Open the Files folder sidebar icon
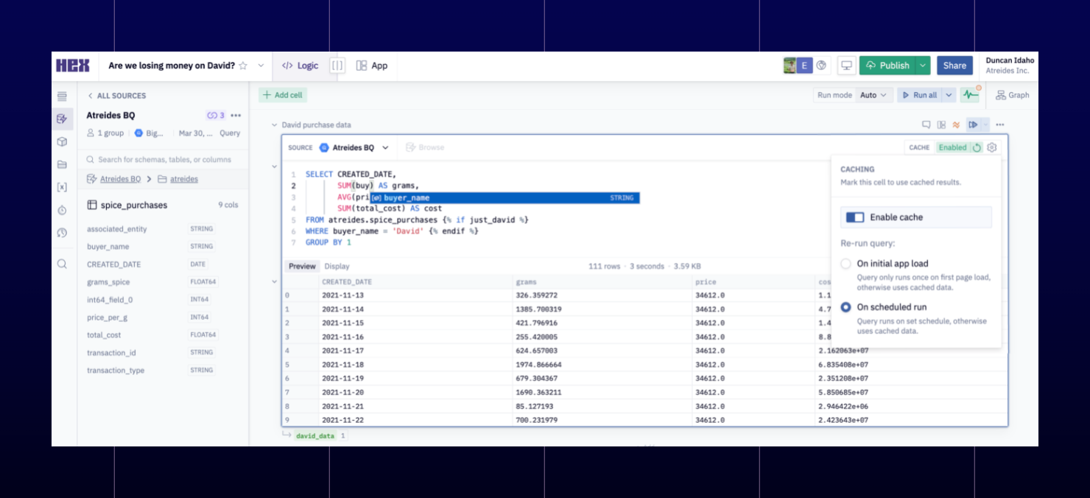Image resolution: width=1090 pixels, height=498 pixels. pos(62,164)
